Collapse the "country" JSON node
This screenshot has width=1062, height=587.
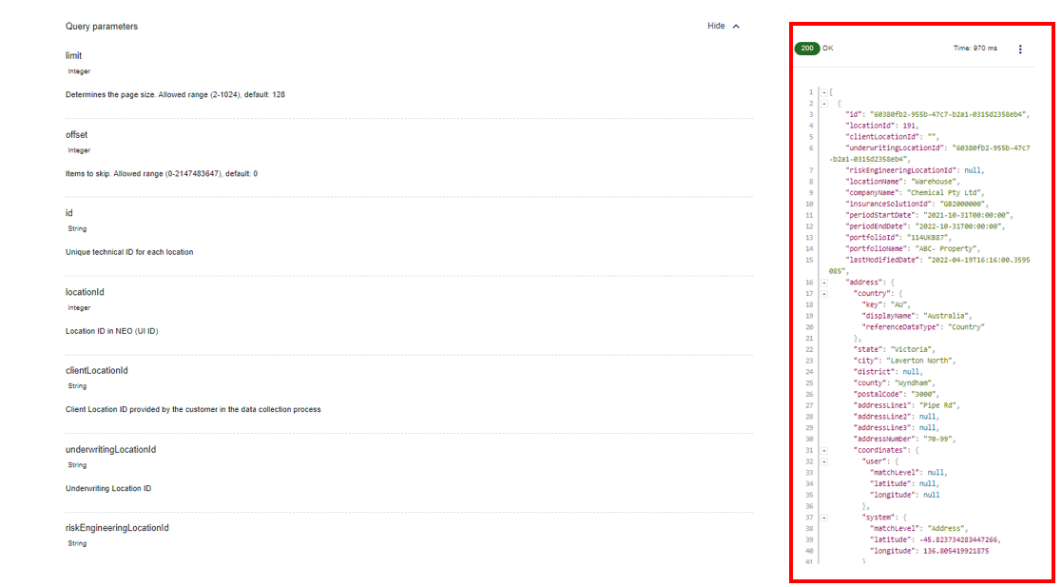[x=823, y=294]
